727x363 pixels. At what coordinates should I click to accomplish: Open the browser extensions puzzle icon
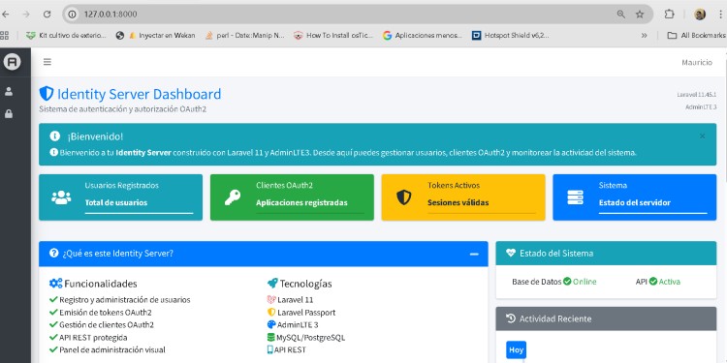[669, 15]
